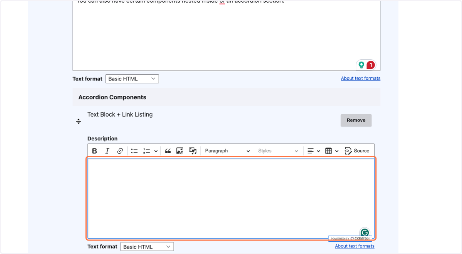Click the green Grammarly lightbulb icon
Image resolution: width=462 pixels, height=254 pixels.
[361, 65]
